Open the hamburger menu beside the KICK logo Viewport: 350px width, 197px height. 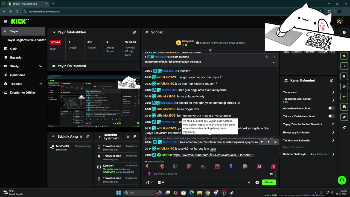pyautogui.click(x=6, y=21)
